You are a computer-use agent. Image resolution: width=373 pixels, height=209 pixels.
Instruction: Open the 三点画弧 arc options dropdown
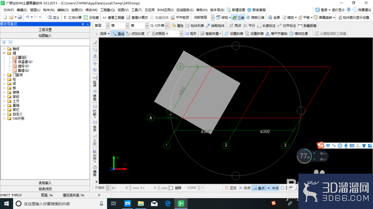(167, 34)
